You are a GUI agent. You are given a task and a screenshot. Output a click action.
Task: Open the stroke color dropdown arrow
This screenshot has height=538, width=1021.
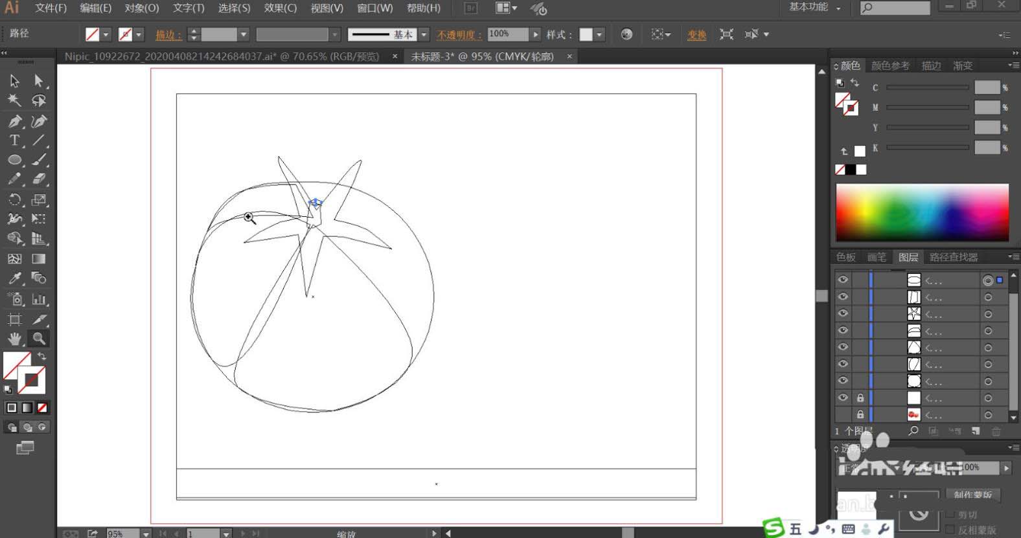[x=139, y=34]
